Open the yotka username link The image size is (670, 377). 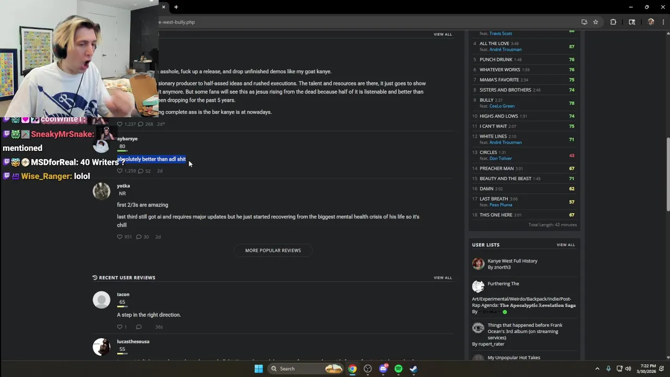tap(124, 186)
